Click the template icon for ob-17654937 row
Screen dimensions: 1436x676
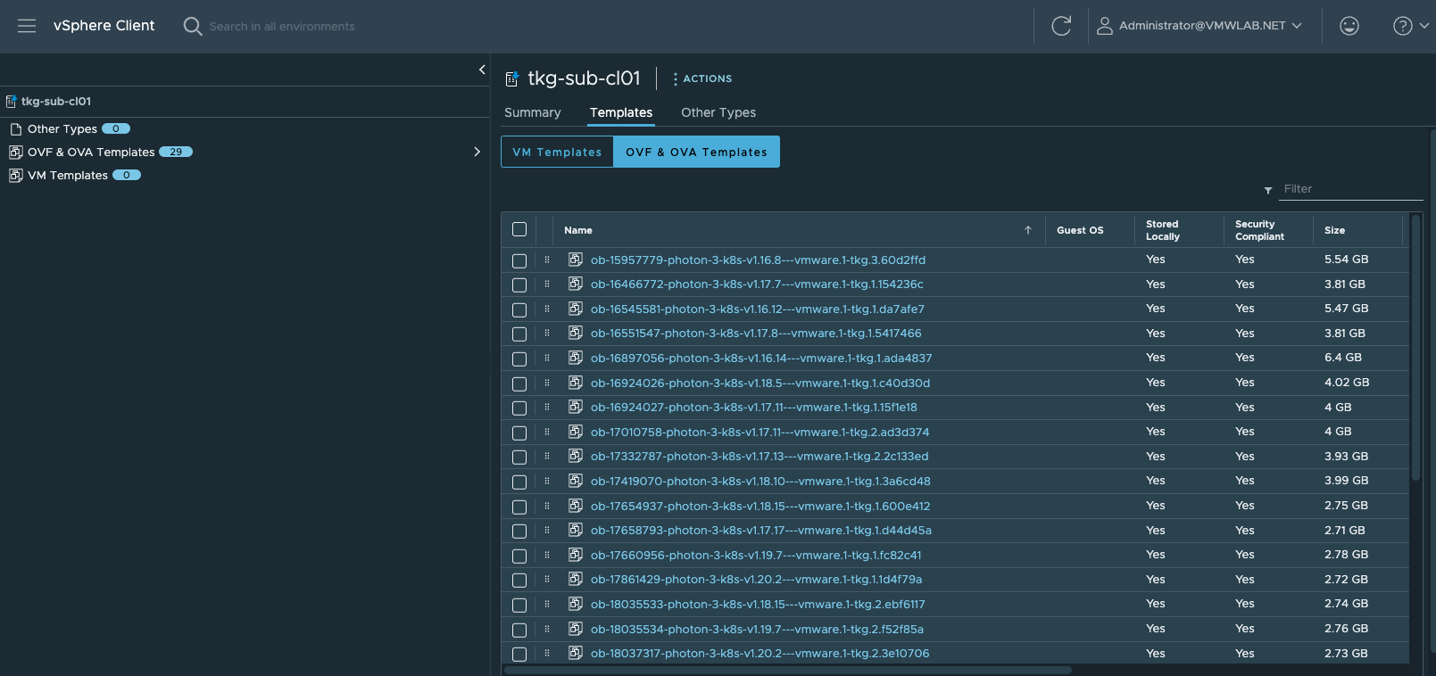click(576, 506)
